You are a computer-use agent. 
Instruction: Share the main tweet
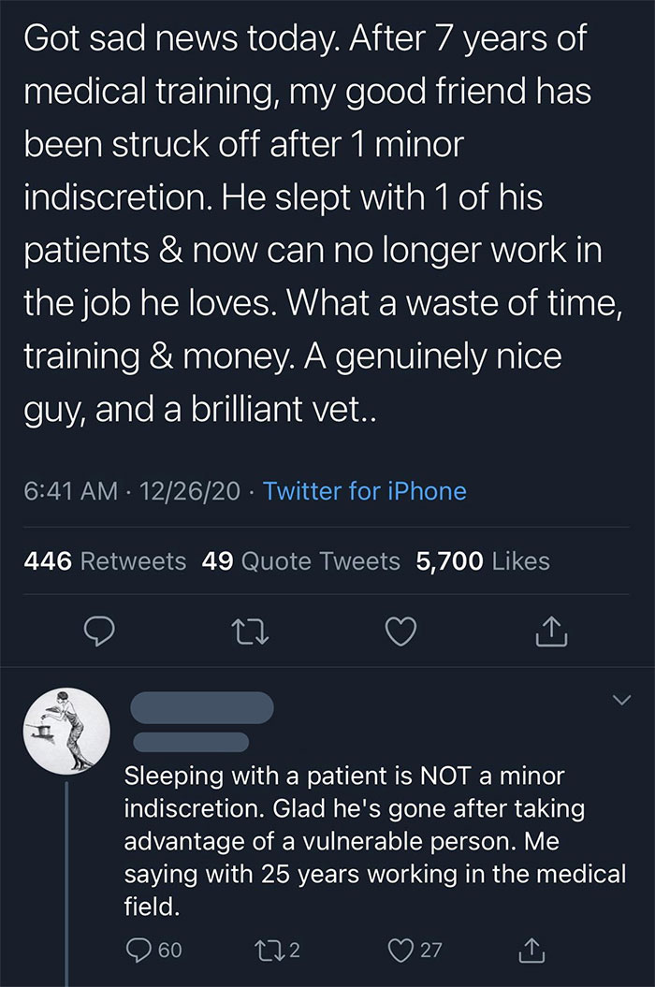tap(550, 631)
